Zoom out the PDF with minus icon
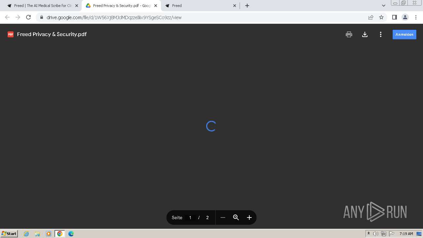 tap(223, 218)
